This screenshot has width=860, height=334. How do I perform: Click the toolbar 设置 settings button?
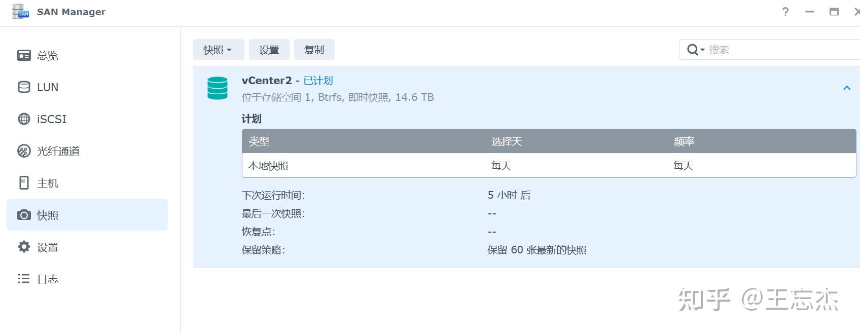click(x=269, y=49)
